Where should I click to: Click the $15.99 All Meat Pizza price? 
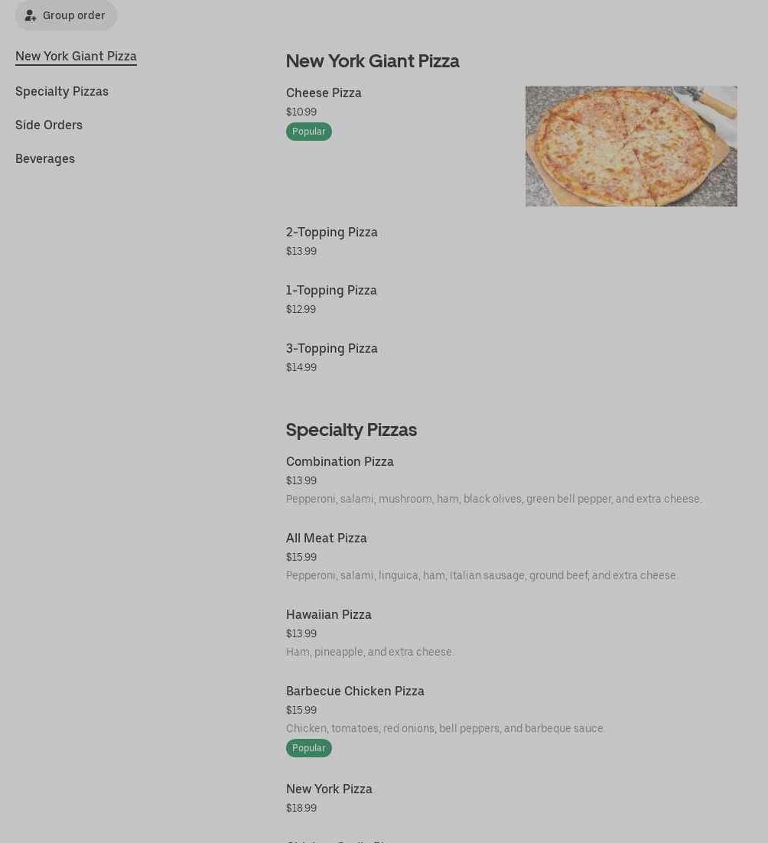pyautogui.click(x=301, y=557)
